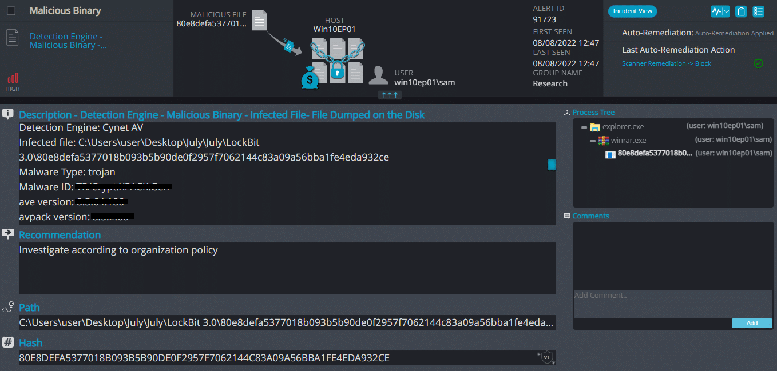Click the Hash section icon
777x371 pixels.
(x=8, y=342)
